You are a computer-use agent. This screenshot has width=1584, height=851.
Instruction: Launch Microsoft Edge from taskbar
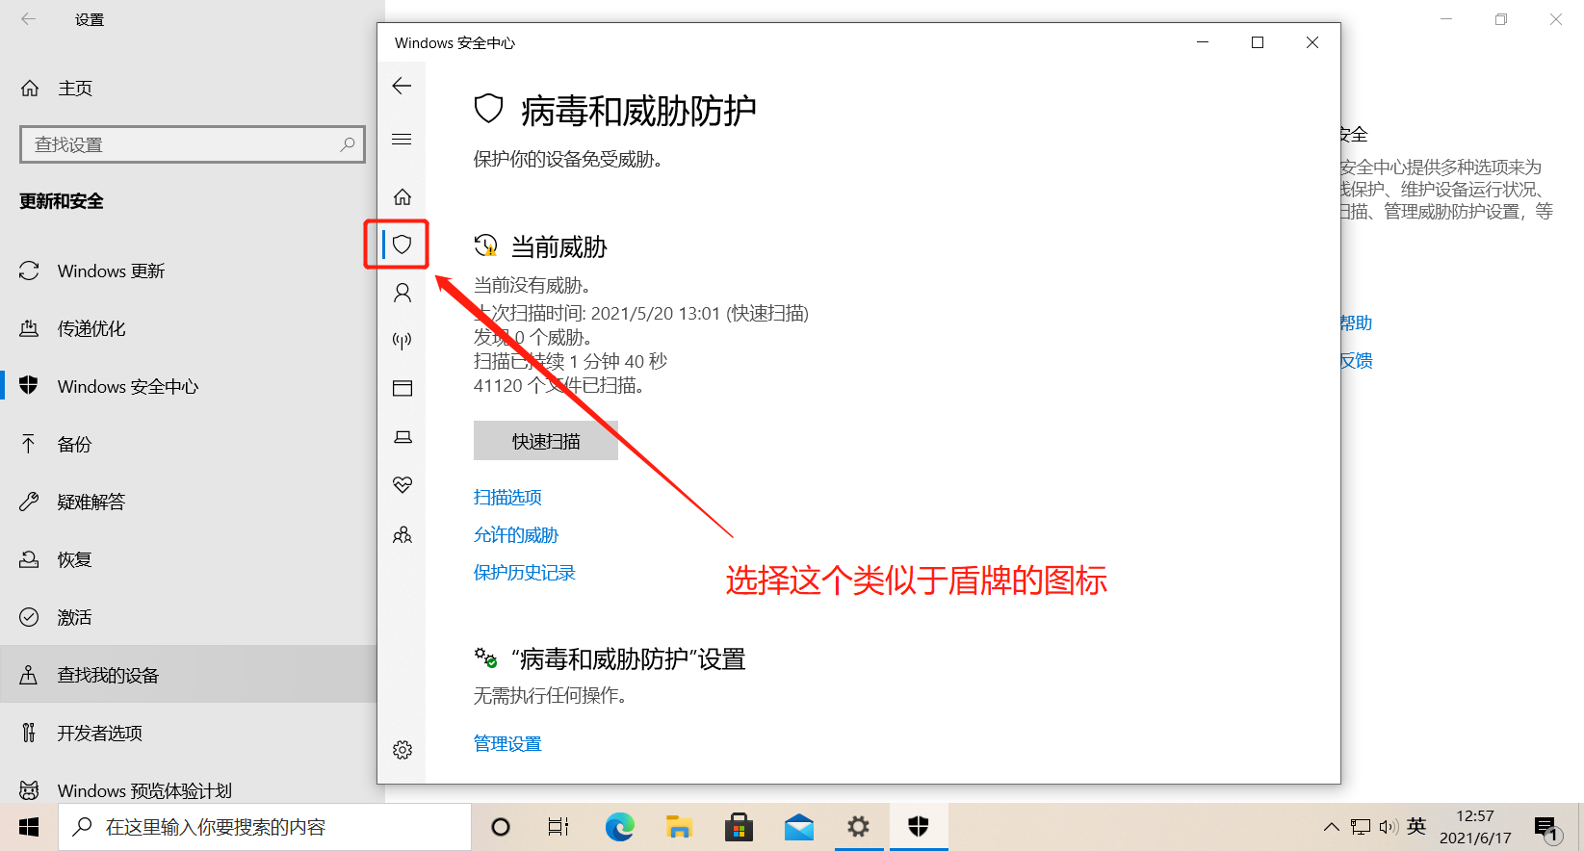(x=619, y=827)
